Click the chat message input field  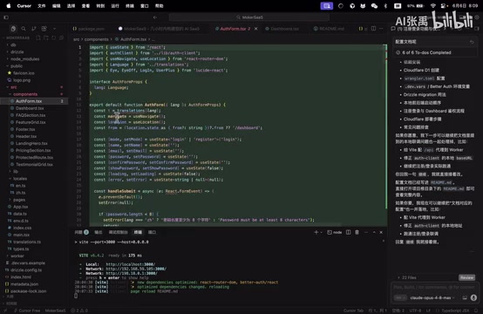(x=433, y=287)
